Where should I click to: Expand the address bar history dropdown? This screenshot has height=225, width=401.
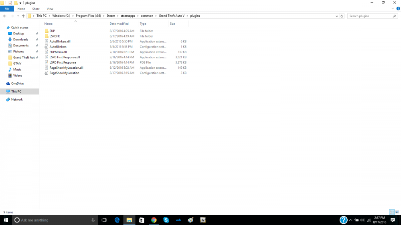(x=336, y=16)
